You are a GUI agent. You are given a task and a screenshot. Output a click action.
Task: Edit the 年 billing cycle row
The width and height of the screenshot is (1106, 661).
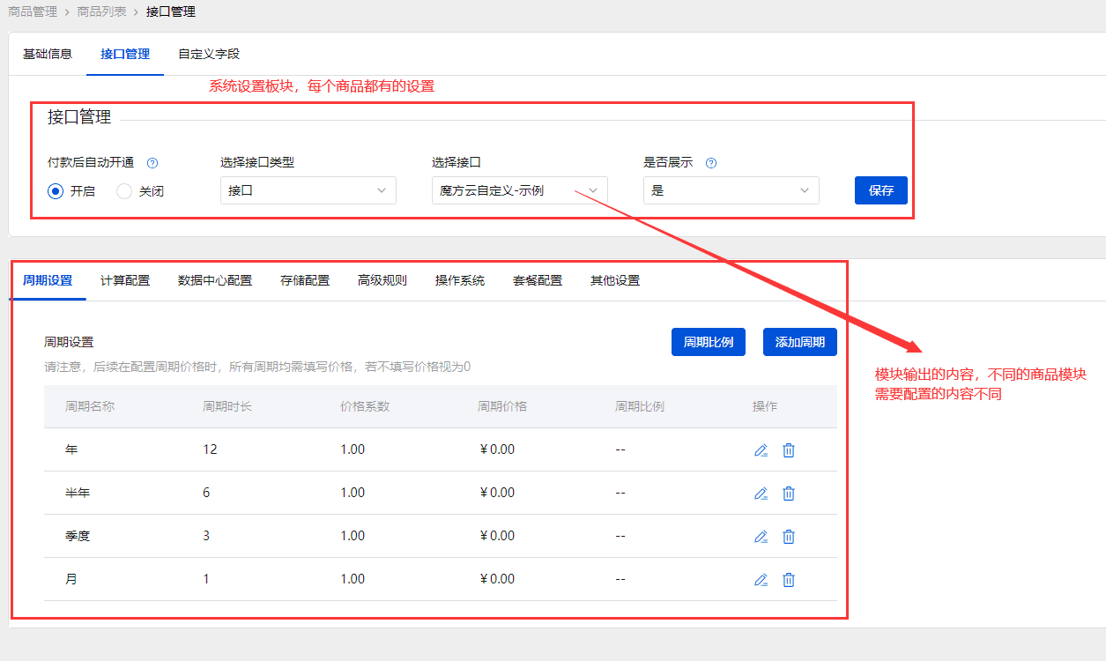[761, 450]
